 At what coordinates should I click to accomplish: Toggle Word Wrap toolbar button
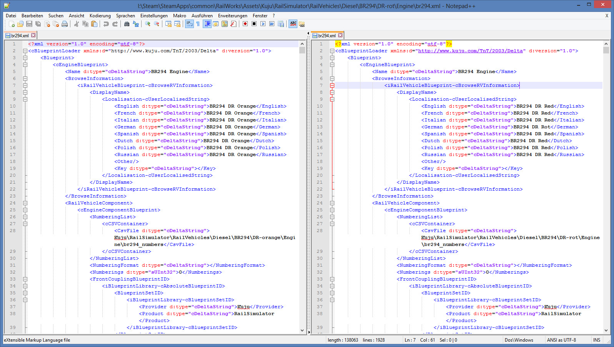click(189, 24)
